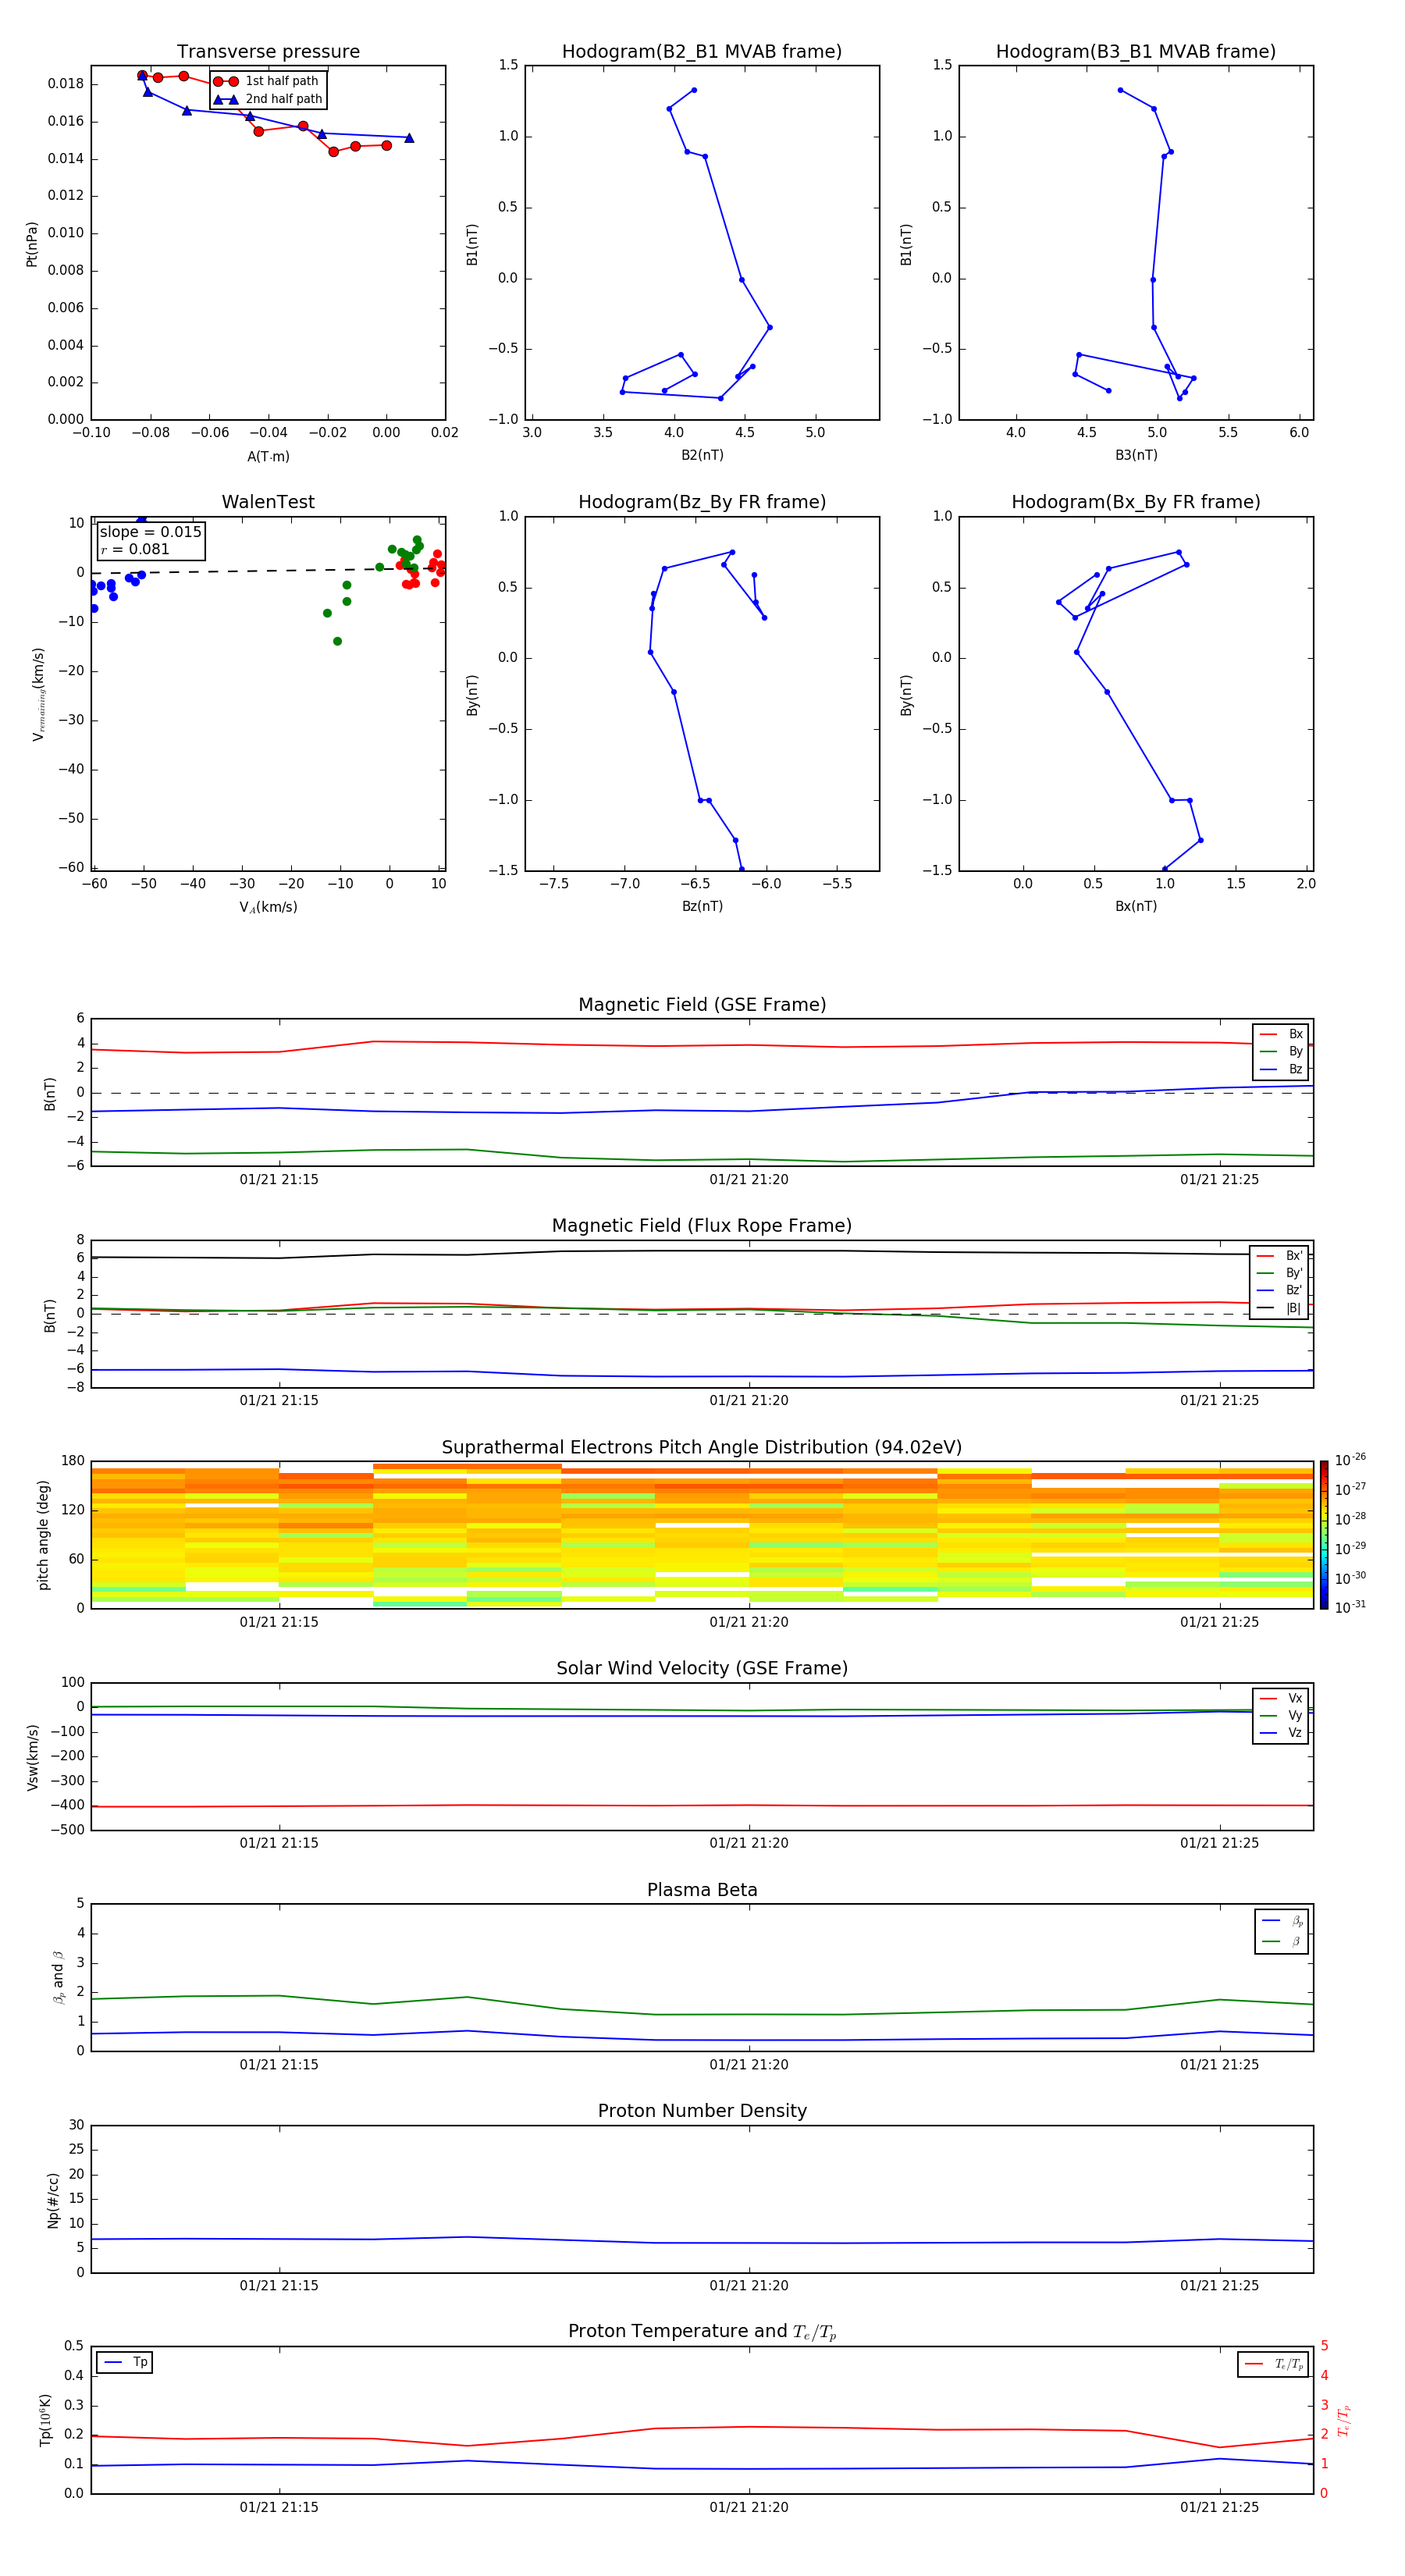The image size is (1405, 2576).
Task: Click the 'Proton Number Density' title
Action: click(702, 2111)
